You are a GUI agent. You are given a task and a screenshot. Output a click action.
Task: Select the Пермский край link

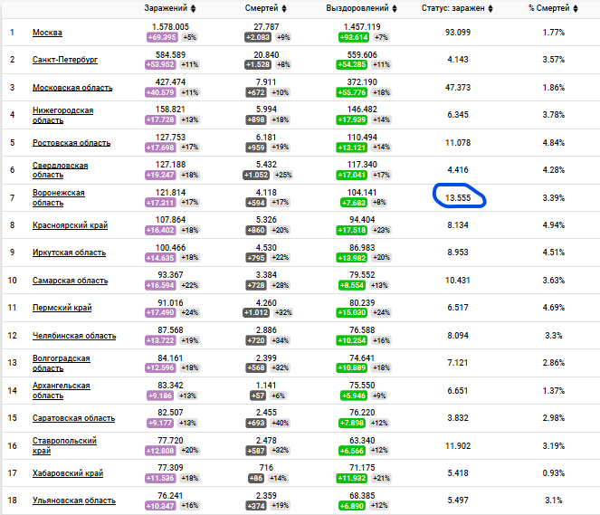pos(62,308)
